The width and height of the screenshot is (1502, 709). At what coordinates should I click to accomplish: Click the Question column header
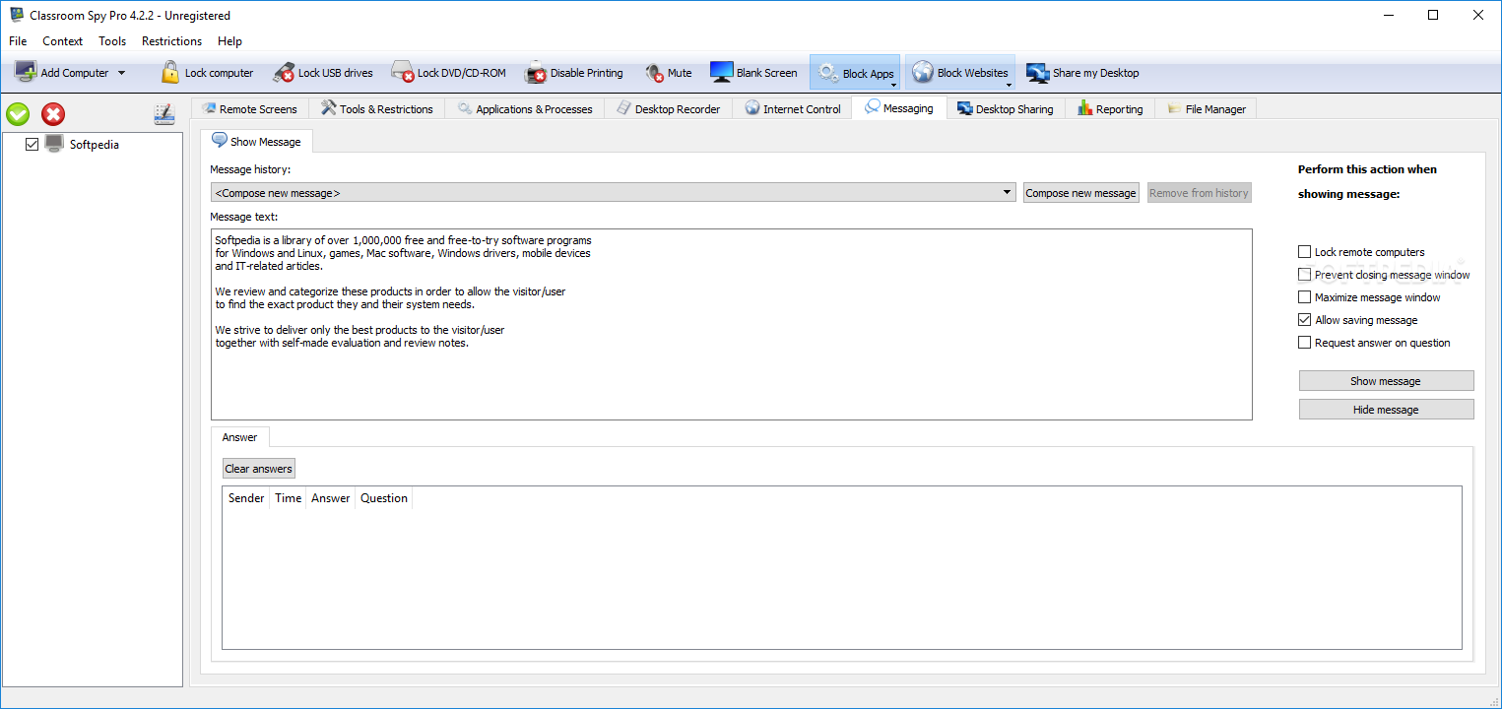coord(384,498)
